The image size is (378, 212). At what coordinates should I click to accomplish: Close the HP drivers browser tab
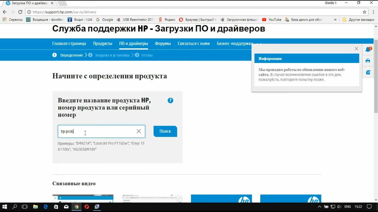tap(52, 3)
